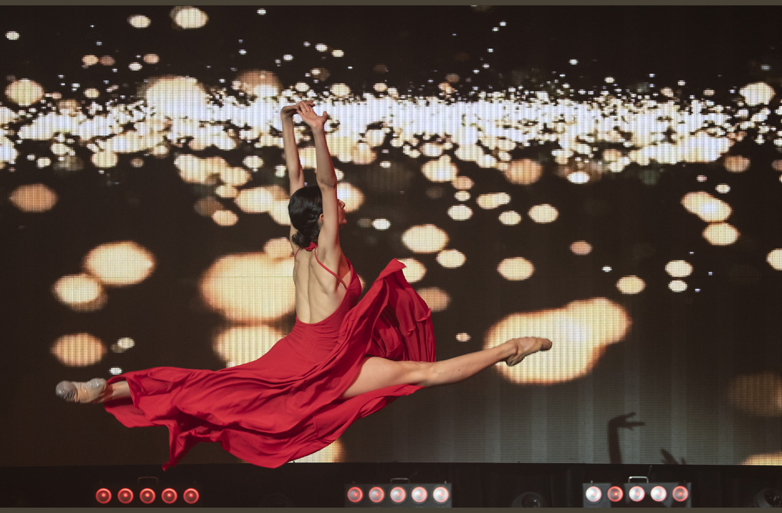Image resolution: width=782 pixels, height=513 pixels.
Task: Click the first red light in left row
Action: 103,495
